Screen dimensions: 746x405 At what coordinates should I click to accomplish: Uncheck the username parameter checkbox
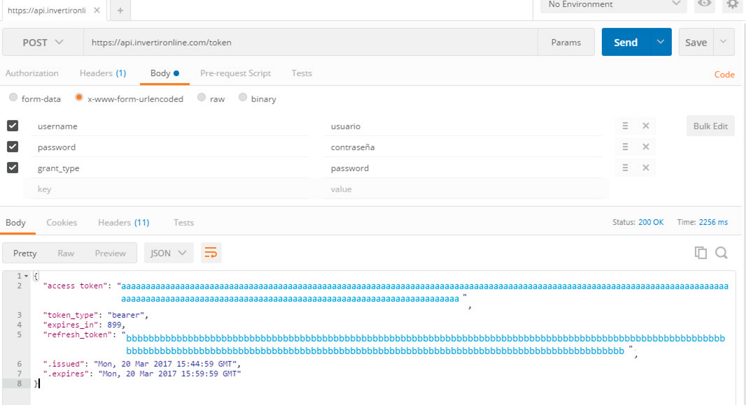[x=12, y=126]
